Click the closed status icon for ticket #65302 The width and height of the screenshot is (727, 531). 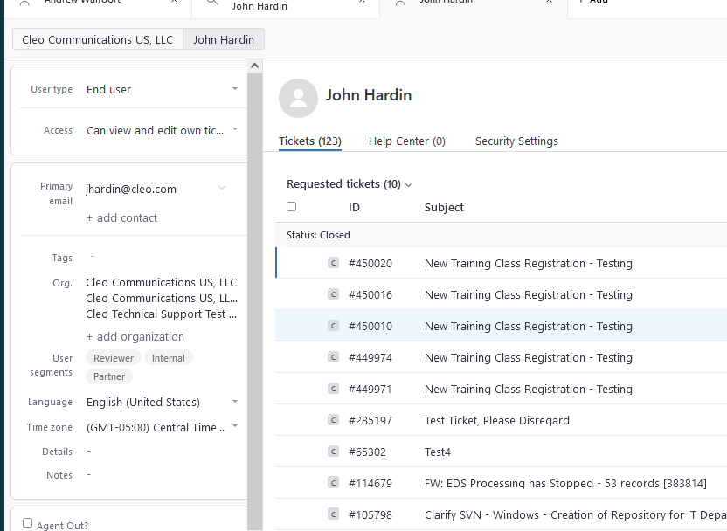point(334,452)
